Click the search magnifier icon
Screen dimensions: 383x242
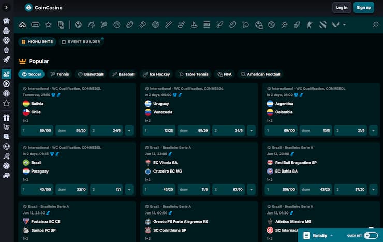(375, 24)
